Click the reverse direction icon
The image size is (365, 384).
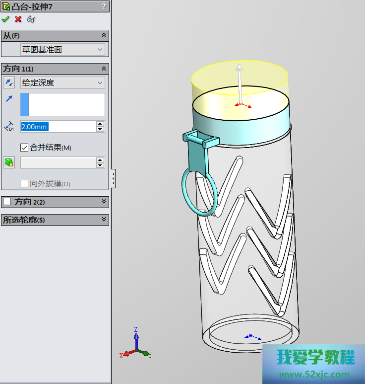9,82
